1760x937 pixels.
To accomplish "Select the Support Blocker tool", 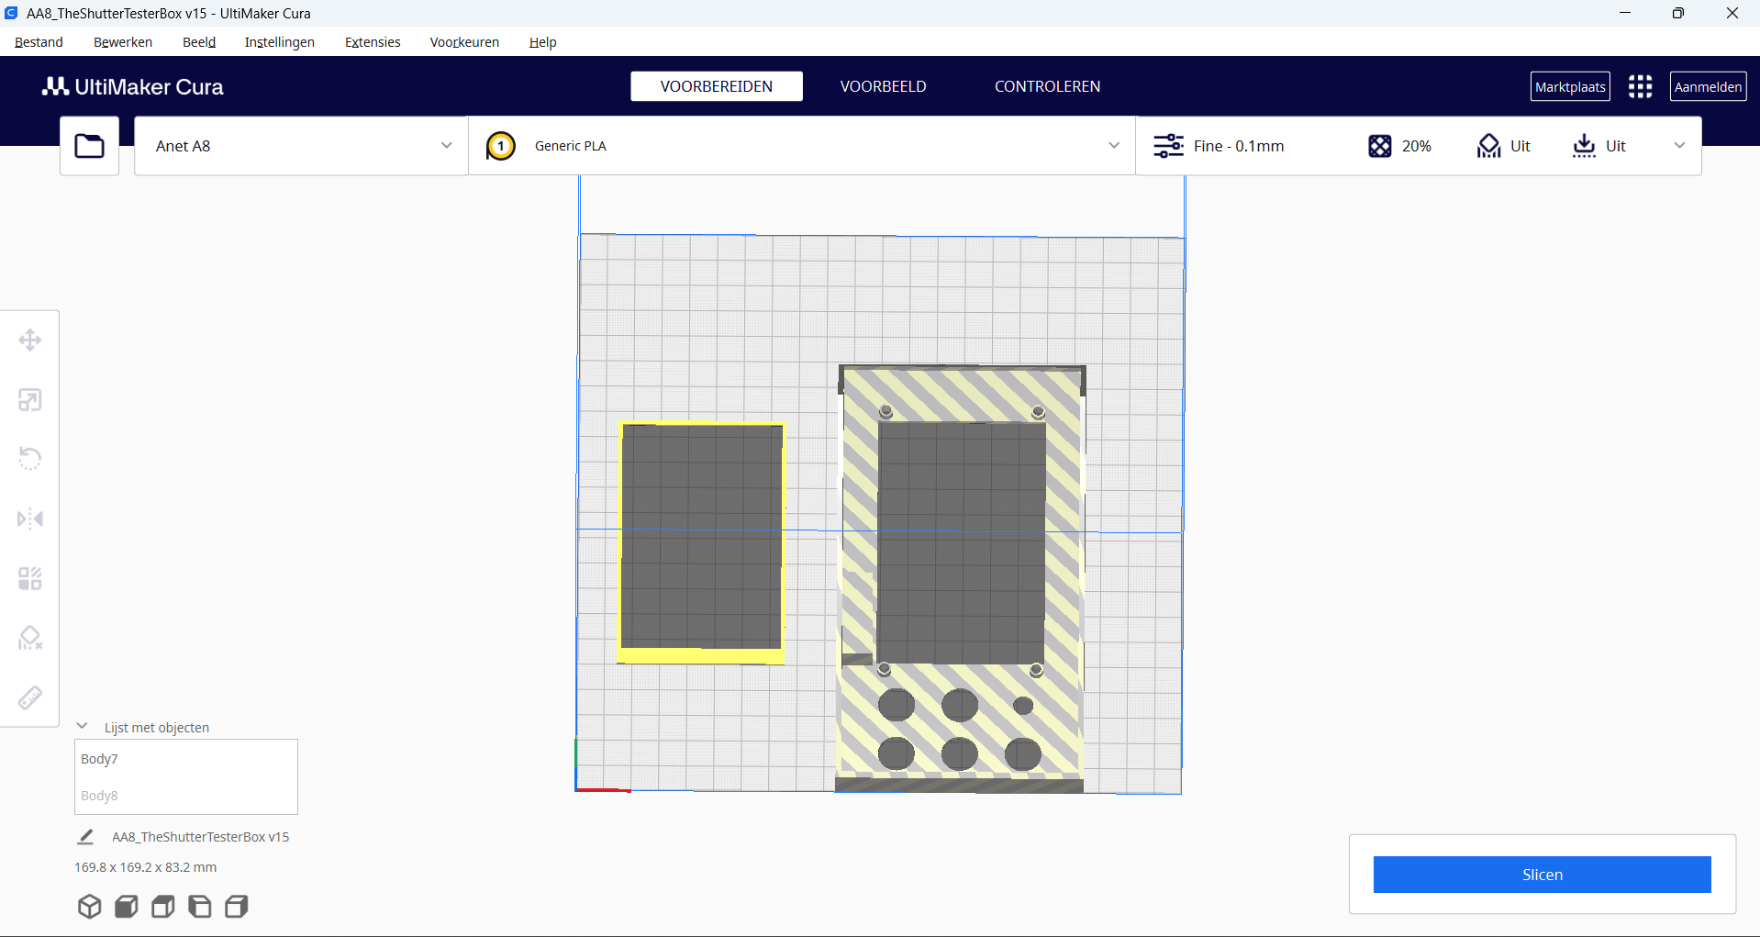I will 29,638.
